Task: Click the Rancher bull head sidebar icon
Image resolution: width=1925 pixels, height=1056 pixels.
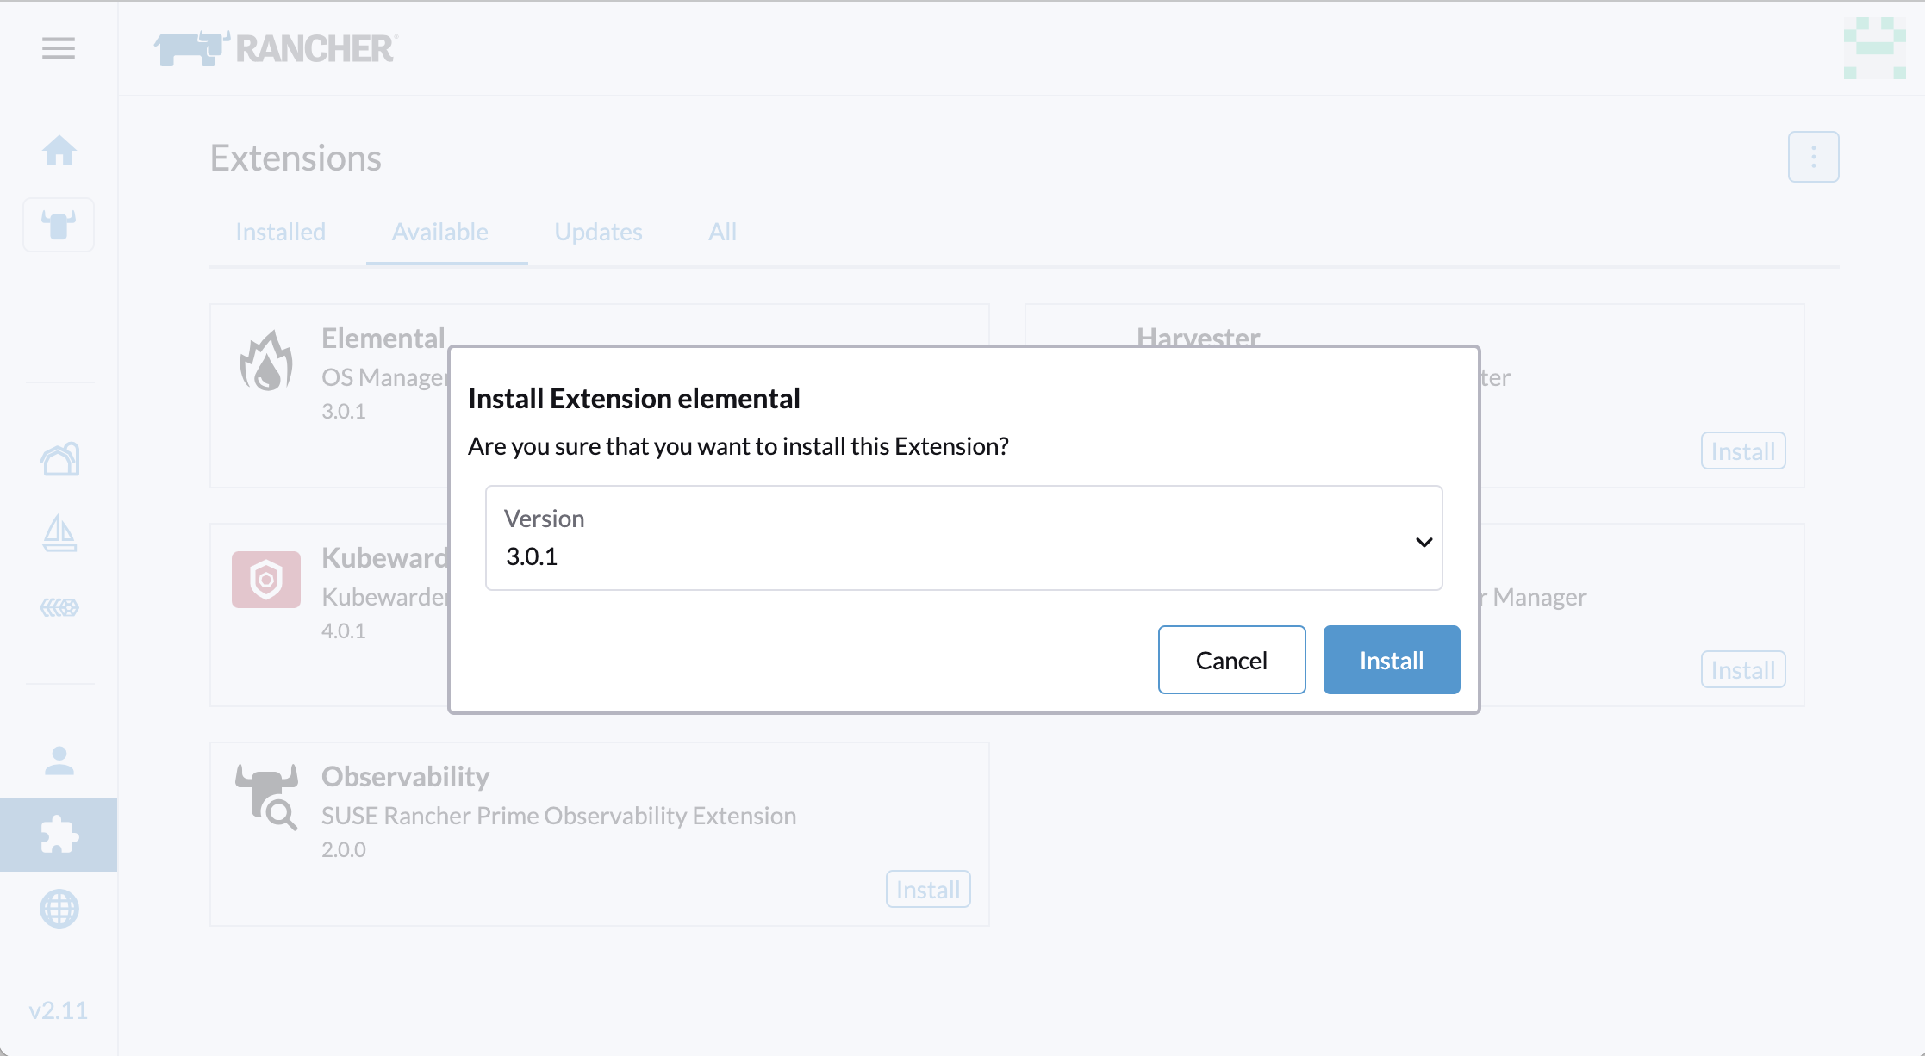Action: pyautogui.click(x=59, y=225)
